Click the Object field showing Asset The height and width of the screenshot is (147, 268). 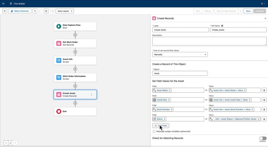tap(180, 73)
